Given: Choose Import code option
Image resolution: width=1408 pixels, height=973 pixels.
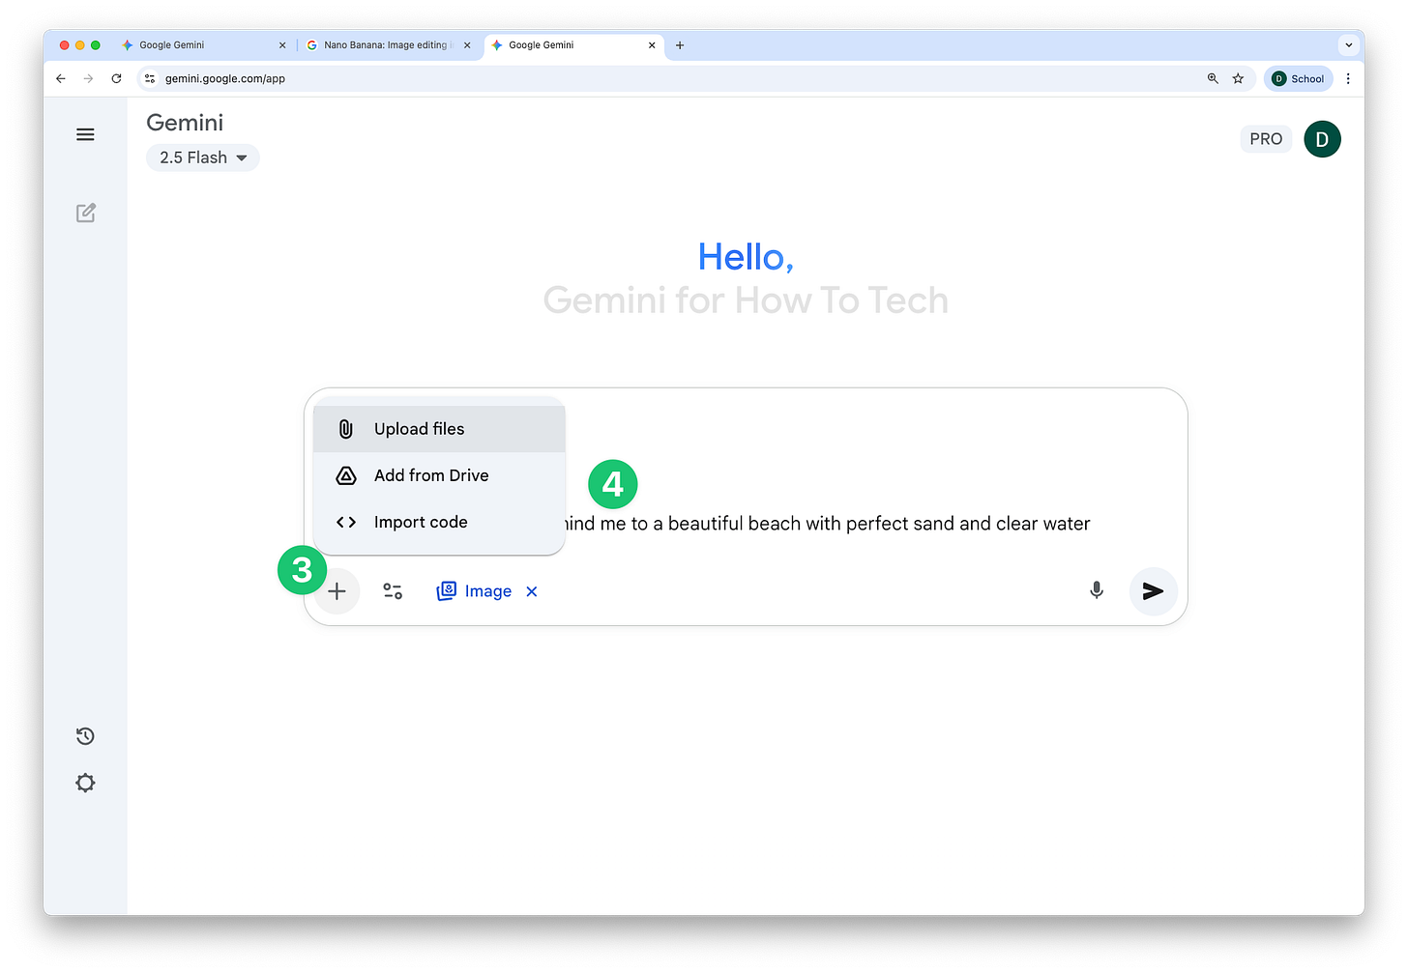Looking at the screenshot, I should pos(439,522).
